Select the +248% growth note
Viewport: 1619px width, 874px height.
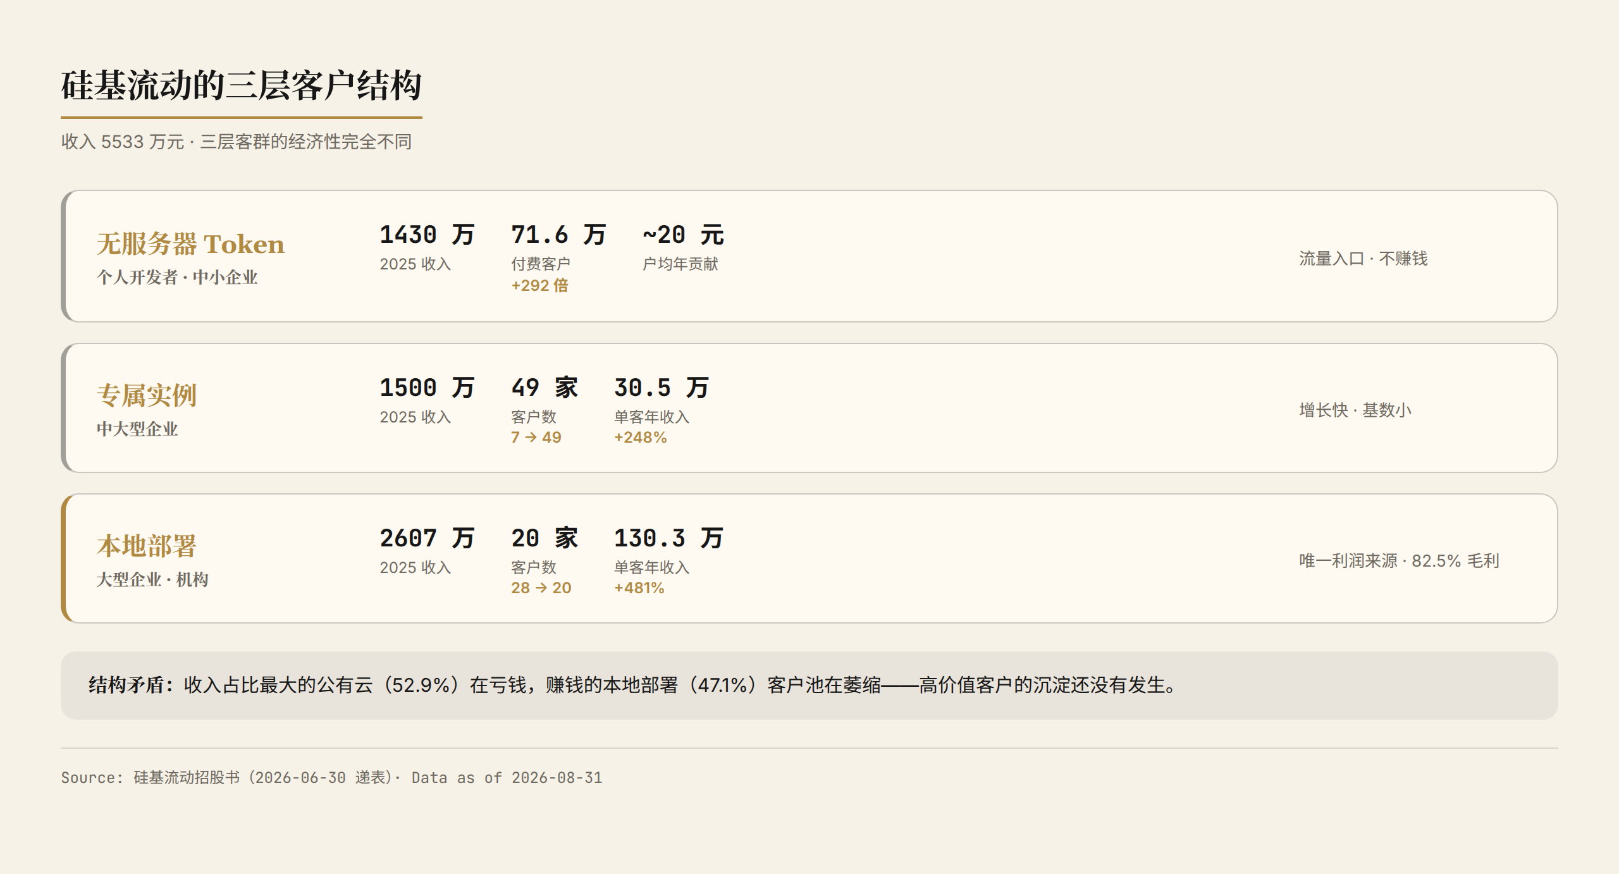click(x=640, y=437)
